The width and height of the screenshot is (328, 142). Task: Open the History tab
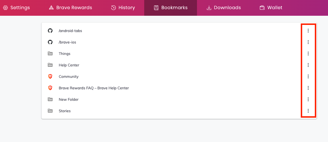tap(123, 8)
